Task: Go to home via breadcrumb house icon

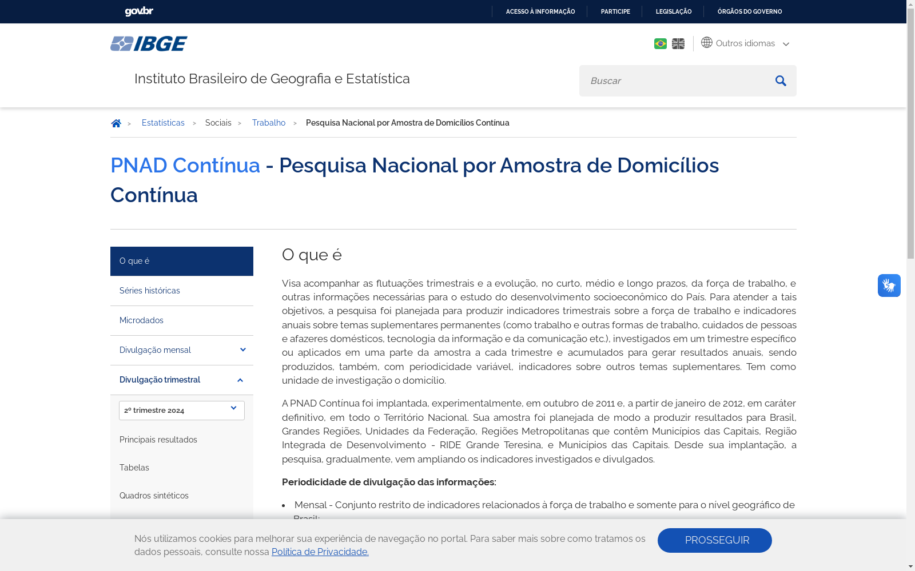Action: (116, 123)
